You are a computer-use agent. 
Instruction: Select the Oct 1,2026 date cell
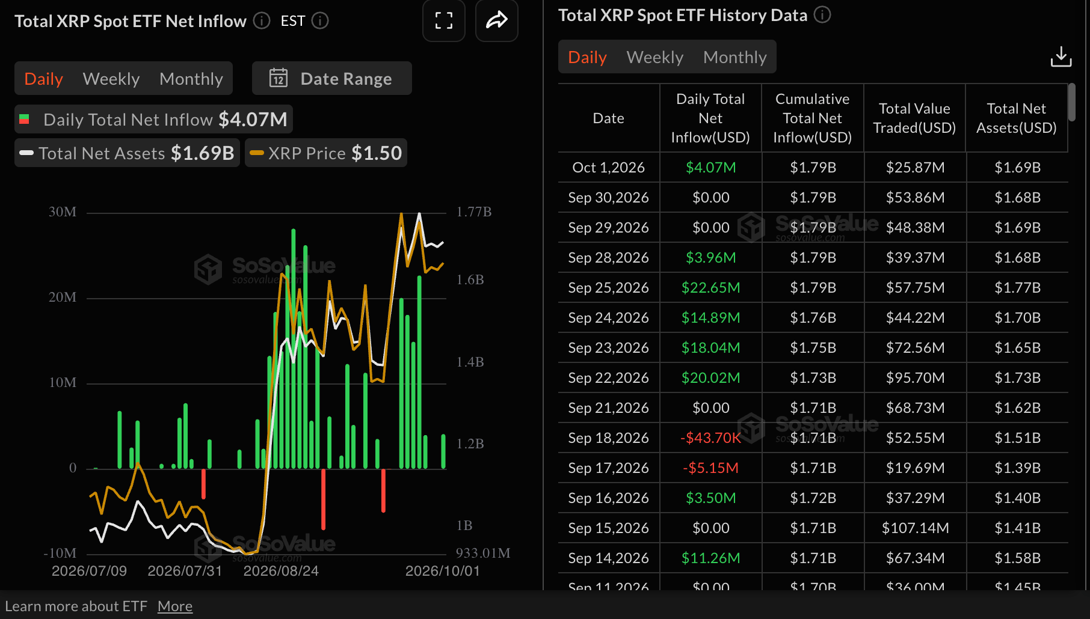(608, 167)
